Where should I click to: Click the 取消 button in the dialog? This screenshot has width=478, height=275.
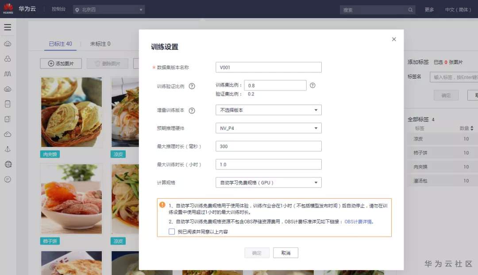coord(285,253)
